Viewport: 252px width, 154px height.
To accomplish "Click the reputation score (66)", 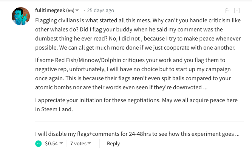I will (70, 10).
